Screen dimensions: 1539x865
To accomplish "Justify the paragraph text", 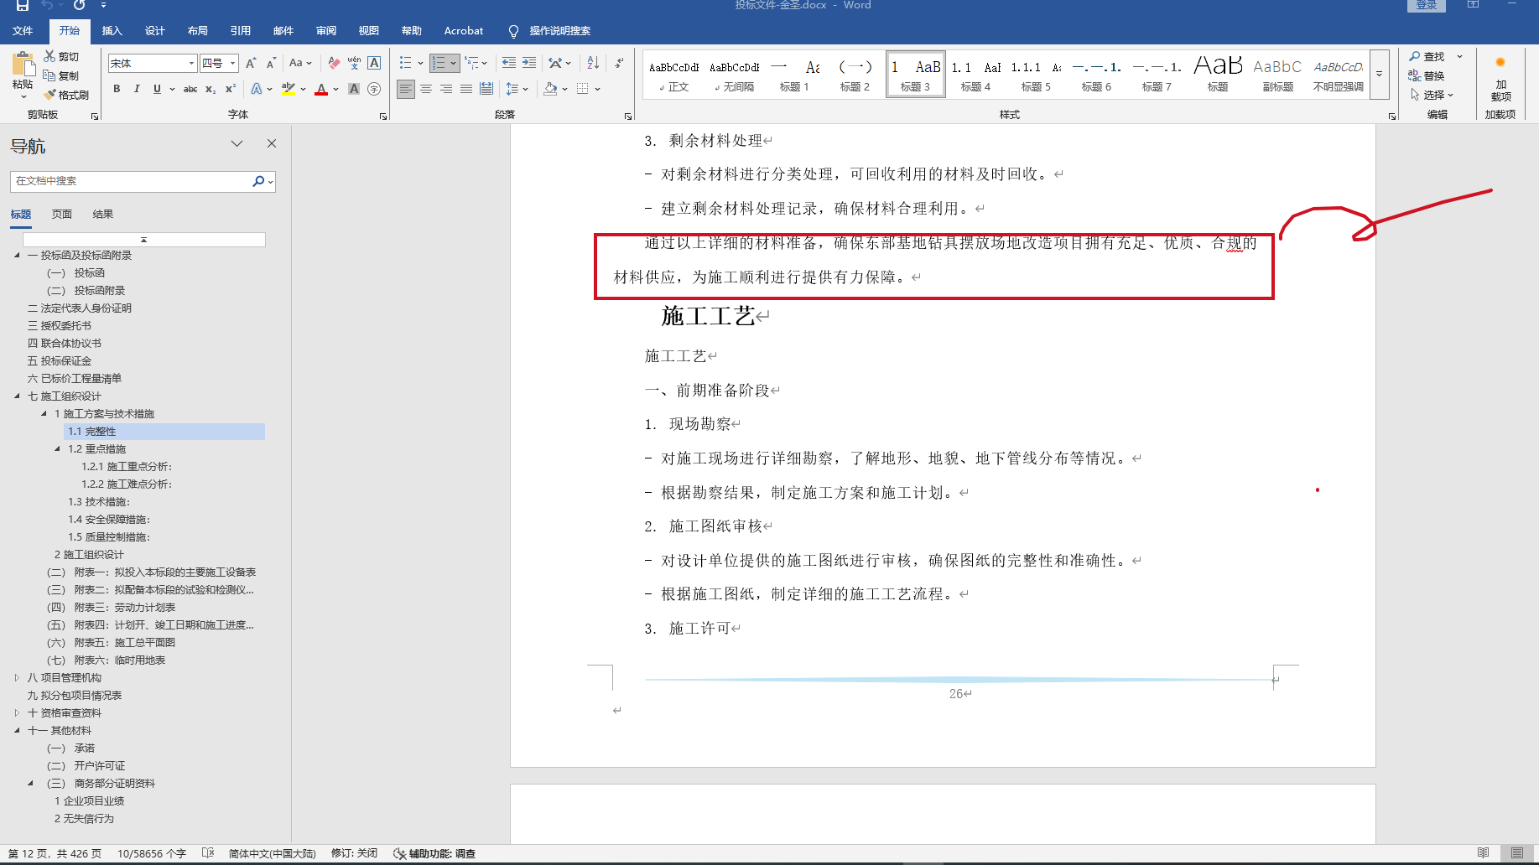I will pos(466,89).
